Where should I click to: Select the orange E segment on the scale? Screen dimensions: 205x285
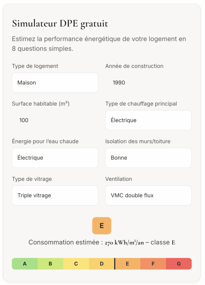click(x=127, y=264)
